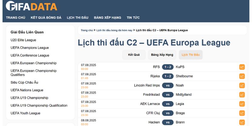Select the Kết Quả tab button

click(x=134, y=55)
